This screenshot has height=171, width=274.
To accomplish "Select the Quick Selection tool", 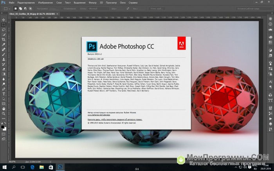I will (4, 34).
